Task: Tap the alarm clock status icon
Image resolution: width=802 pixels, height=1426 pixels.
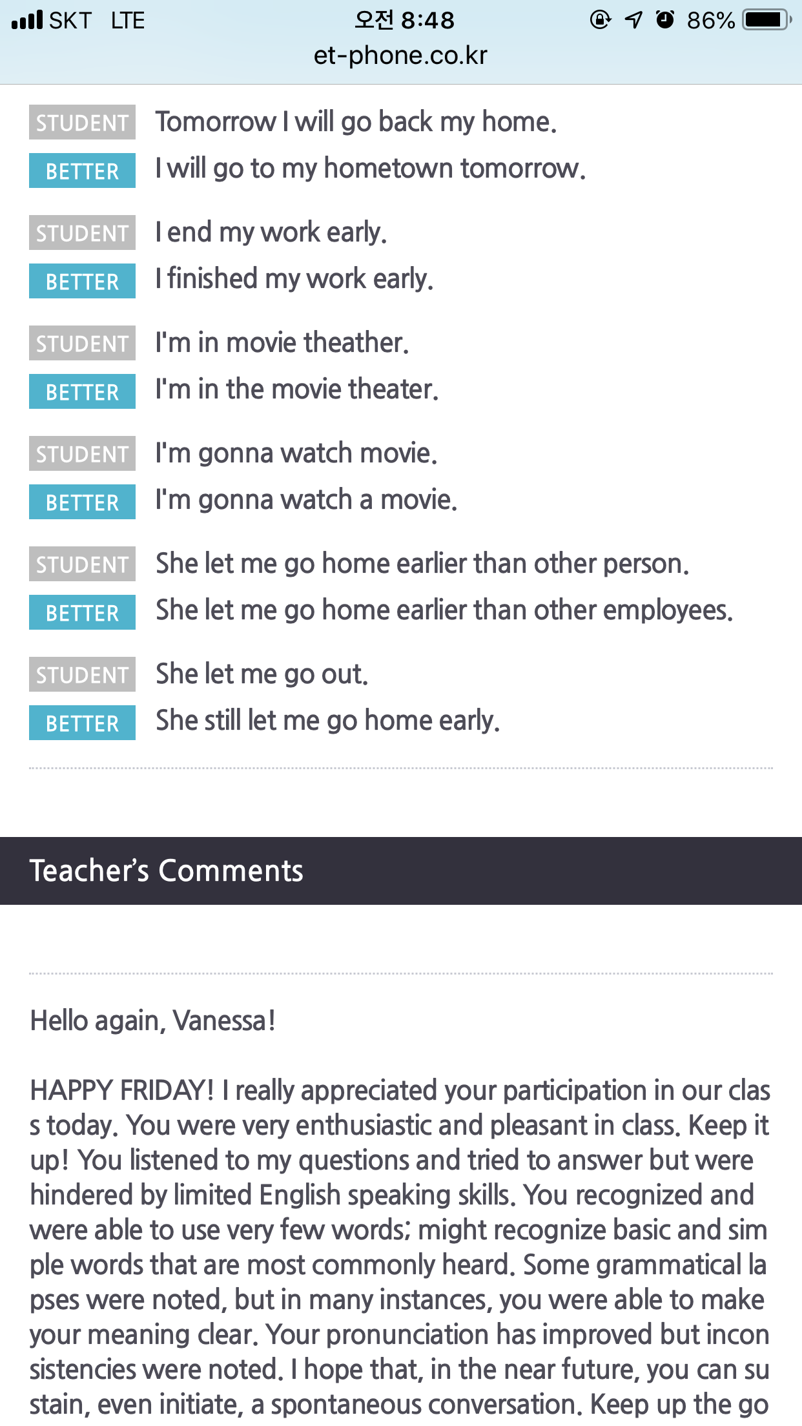Action: tap(664, 20)
